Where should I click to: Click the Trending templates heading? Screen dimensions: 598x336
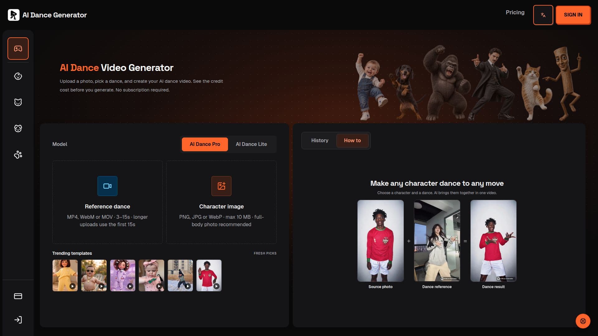coord(72,254)
